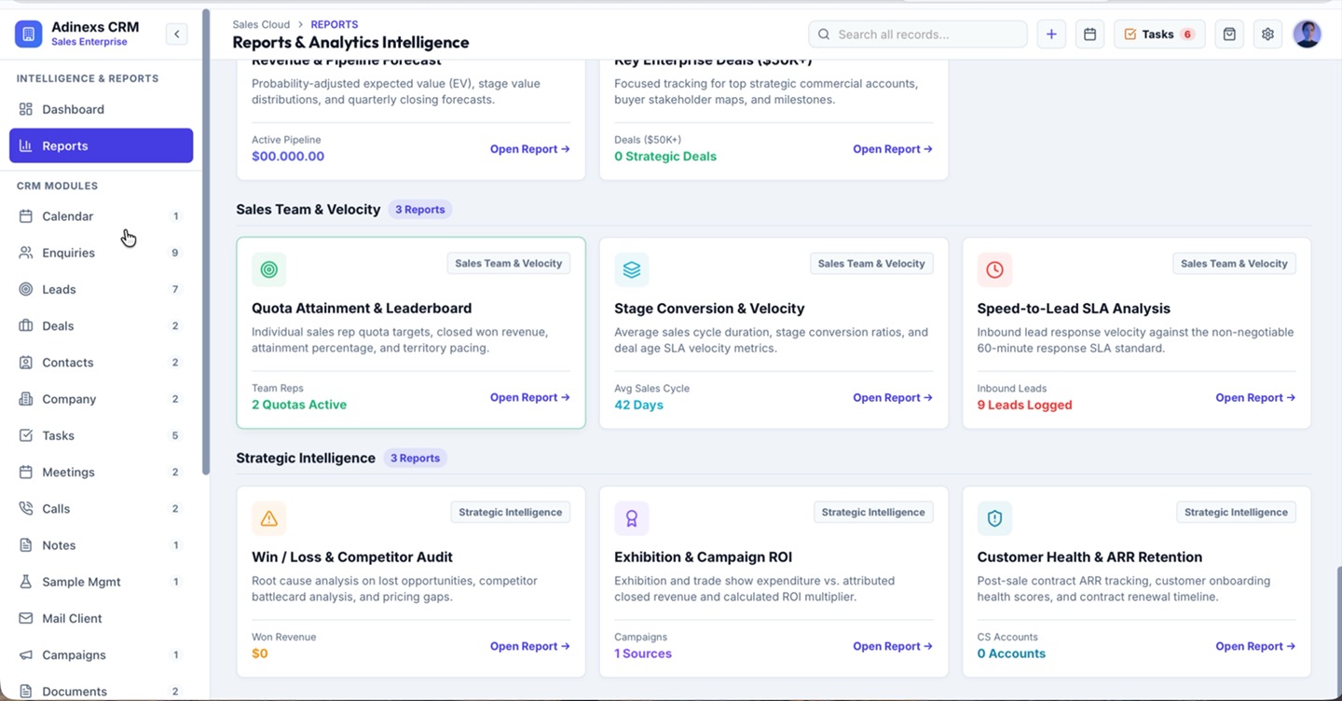Open the calendar icon in the top bar

[x=1089, y=34]
